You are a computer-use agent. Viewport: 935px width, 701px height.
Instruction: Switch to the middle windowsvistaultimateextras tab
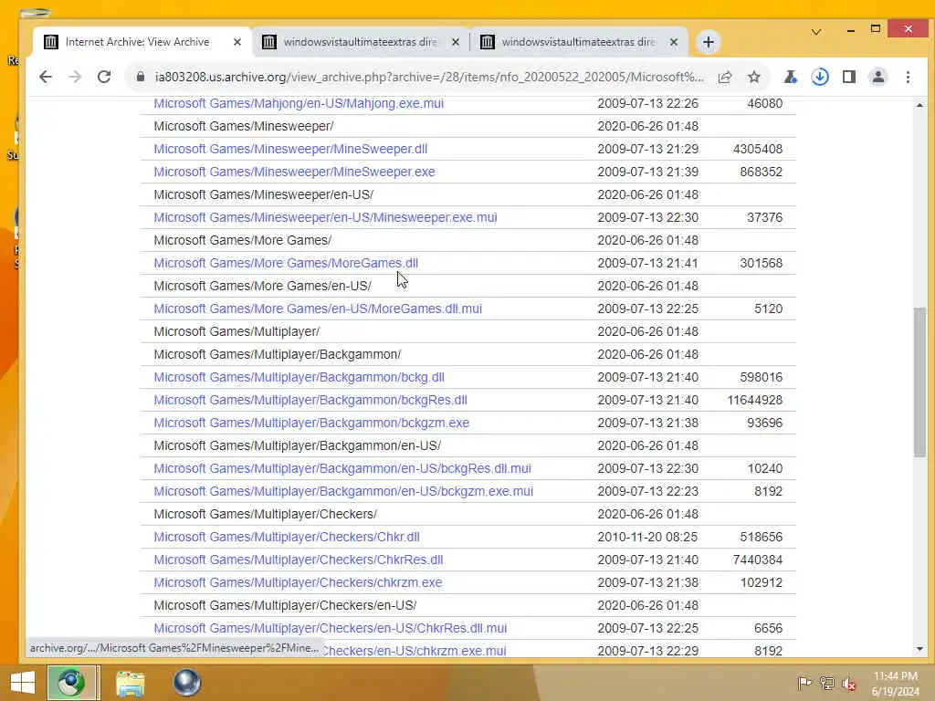pos(360,42)
